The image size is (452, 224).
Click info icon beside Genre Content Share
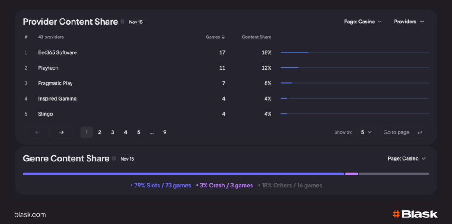click(x=114, y=158)
